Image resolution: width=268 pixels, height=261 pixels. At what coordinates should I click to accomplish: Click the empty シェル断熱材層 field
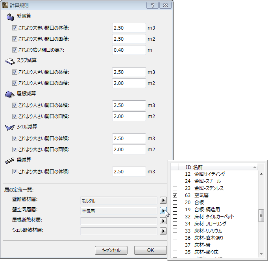119,231
